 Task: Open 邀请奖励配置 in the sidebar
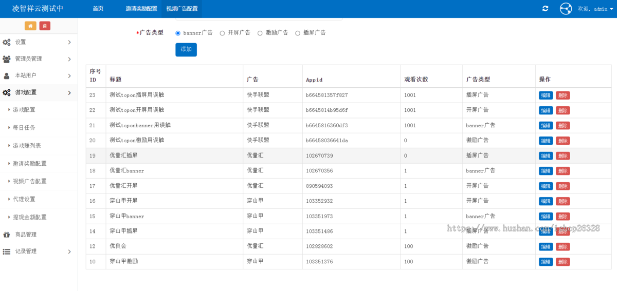pos(29,164)
